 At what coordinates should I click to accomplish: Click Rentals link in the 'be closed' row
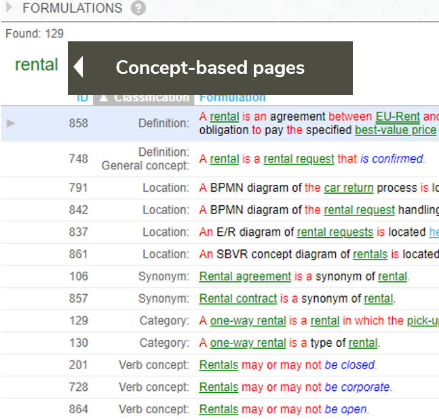click(218, 365)
